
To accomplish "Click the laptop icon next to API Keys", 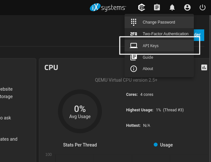I will pos(134,46).
